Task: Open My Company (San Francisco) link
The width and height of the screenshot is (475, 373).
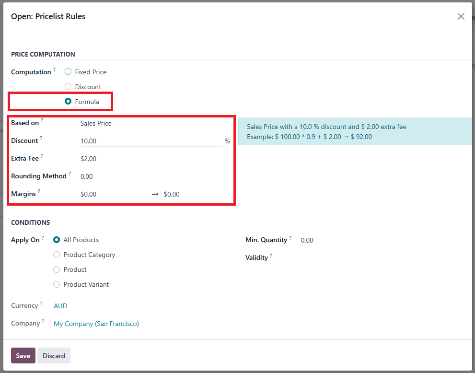Action: tap(96, 324)
